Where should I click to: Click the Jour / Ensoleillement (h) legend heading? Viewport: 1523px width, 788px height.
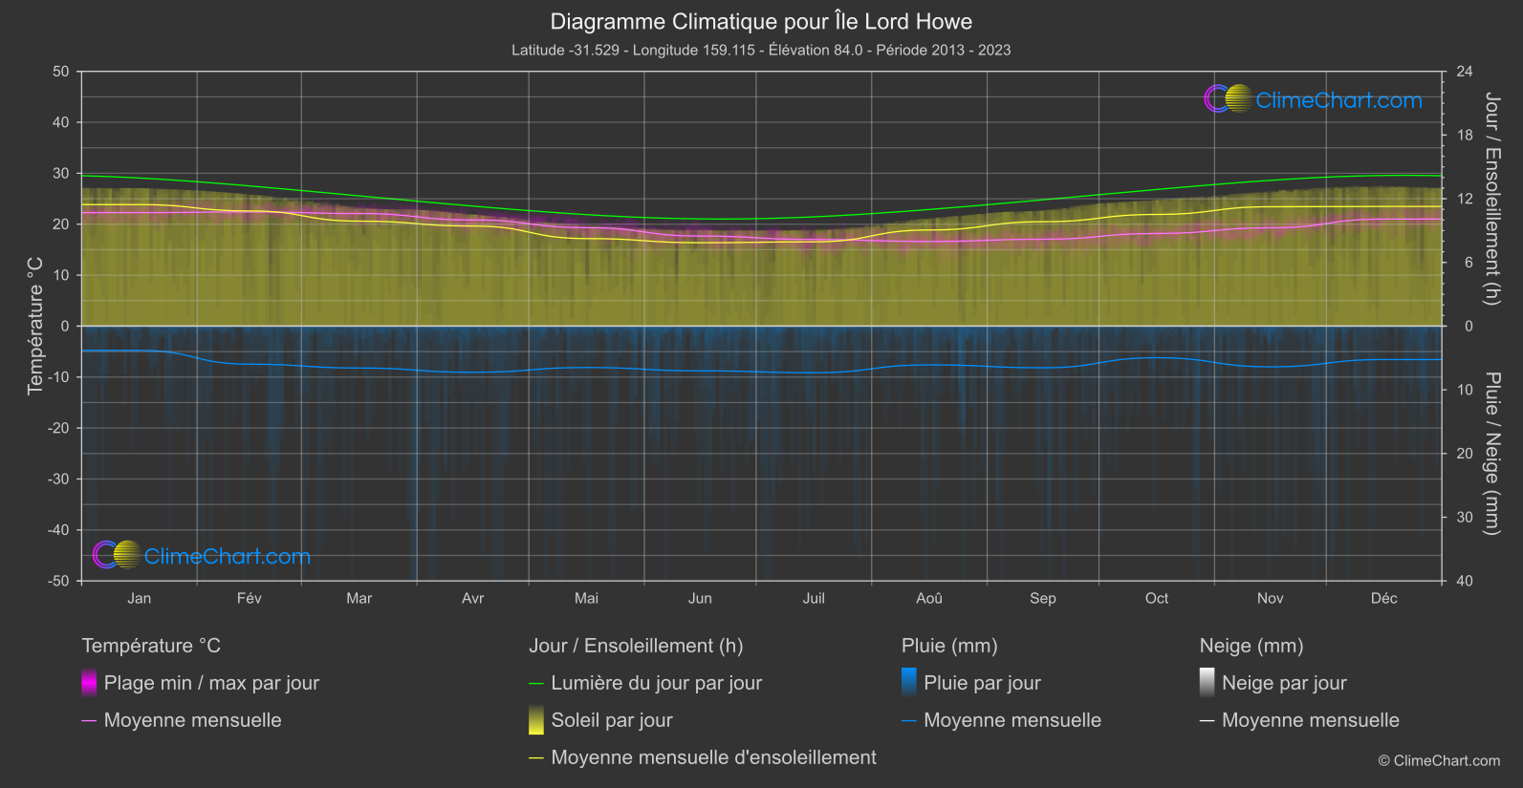(x=636, y=646)
